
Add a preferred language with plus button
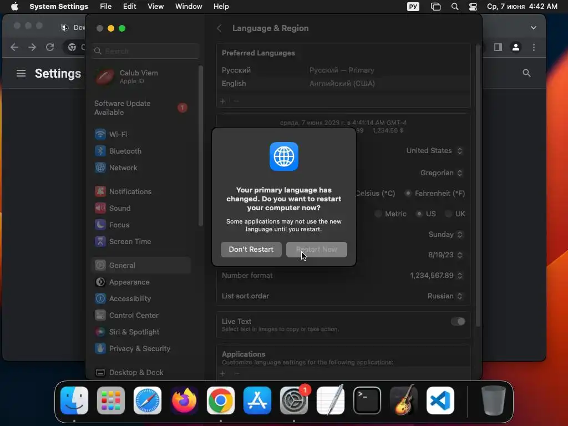click(x=223, y=101)
